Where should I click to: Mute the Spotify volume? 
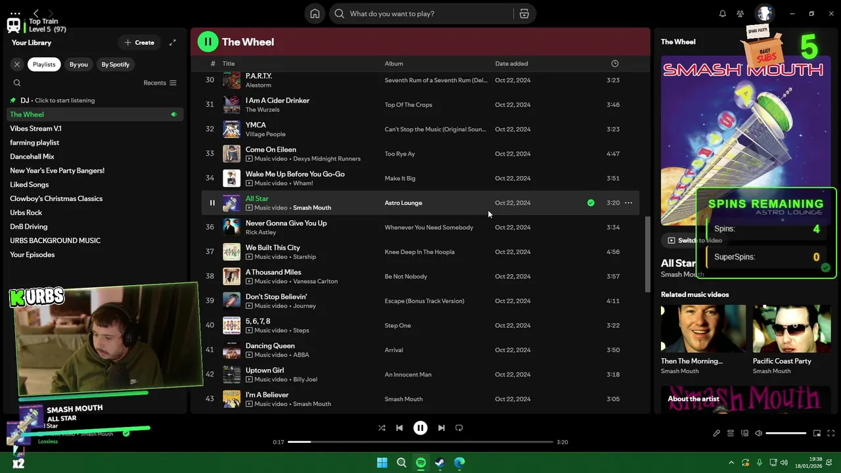point(758,434)
